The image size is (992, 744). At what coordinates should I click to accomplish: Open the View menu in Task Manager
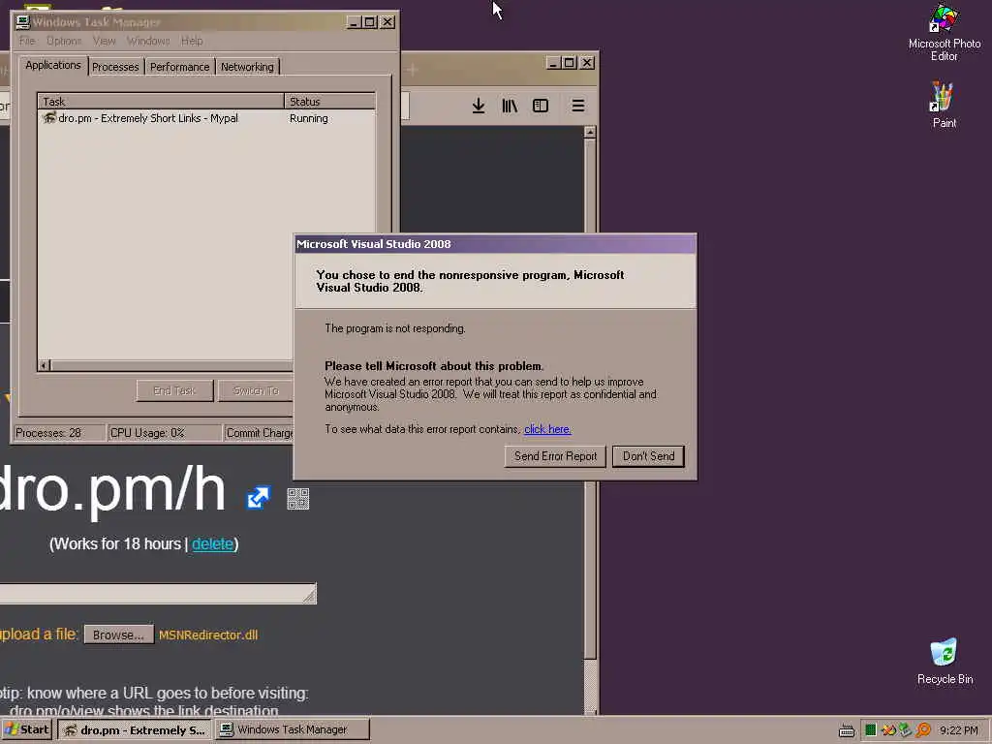coord(105,41)
